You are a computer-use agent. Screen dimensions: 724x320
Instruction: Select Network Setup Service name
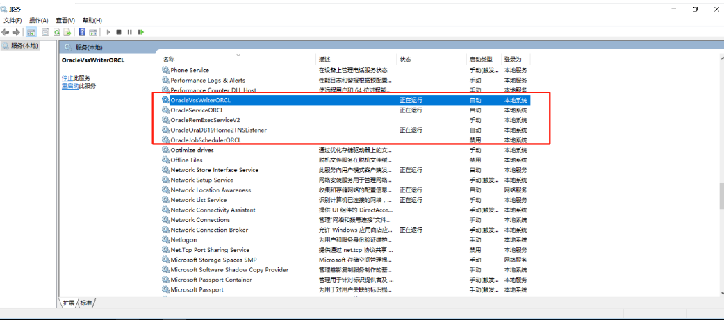[201, 180]
